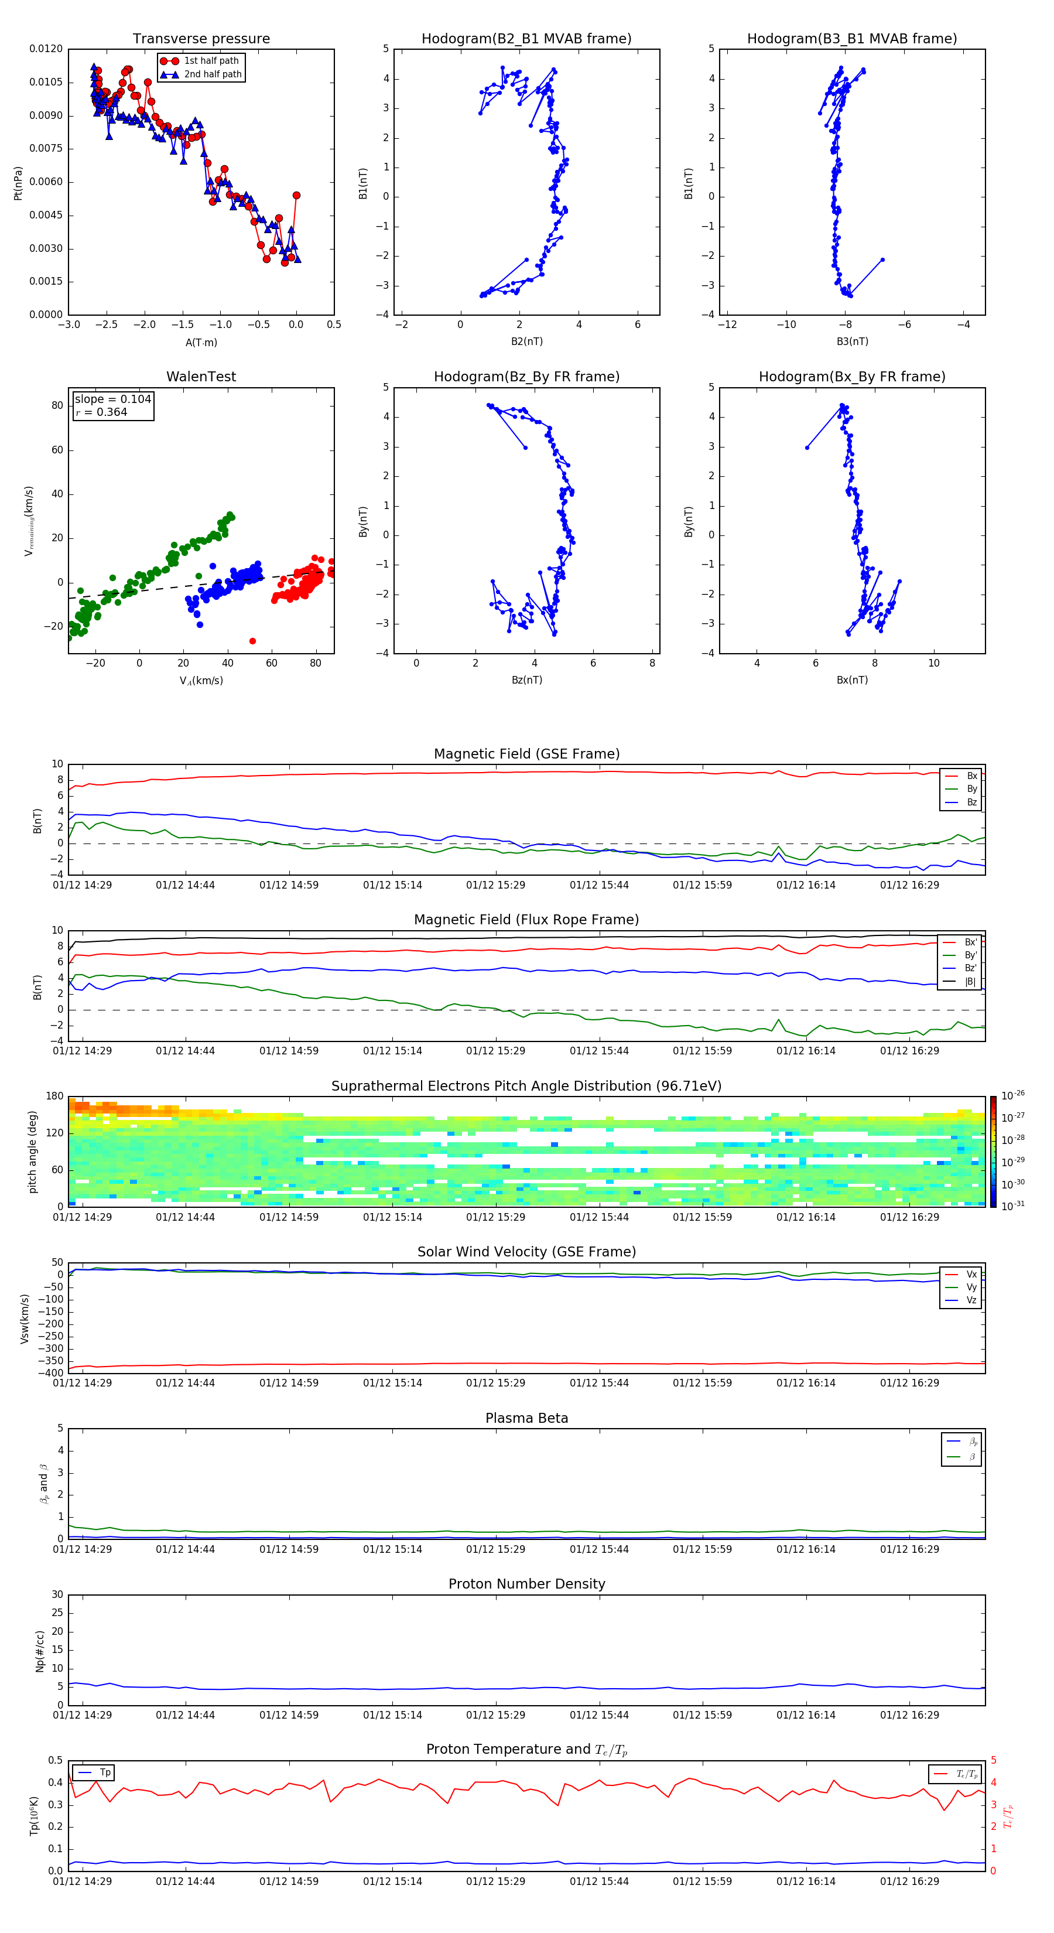The width and height of the screenshot is (1054, 1933).
Task: Click the 'Hodogram(Bx_By FR frame)' title
Action: pyautogui.click(x=852, y=377)
